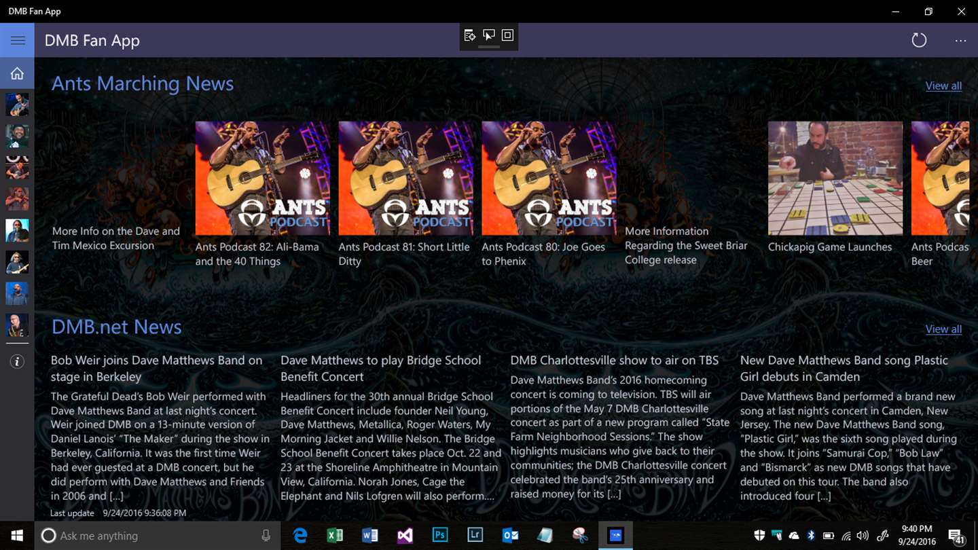
Task: Open the hamburger navigation menu
Action: [x=17, y=40]
